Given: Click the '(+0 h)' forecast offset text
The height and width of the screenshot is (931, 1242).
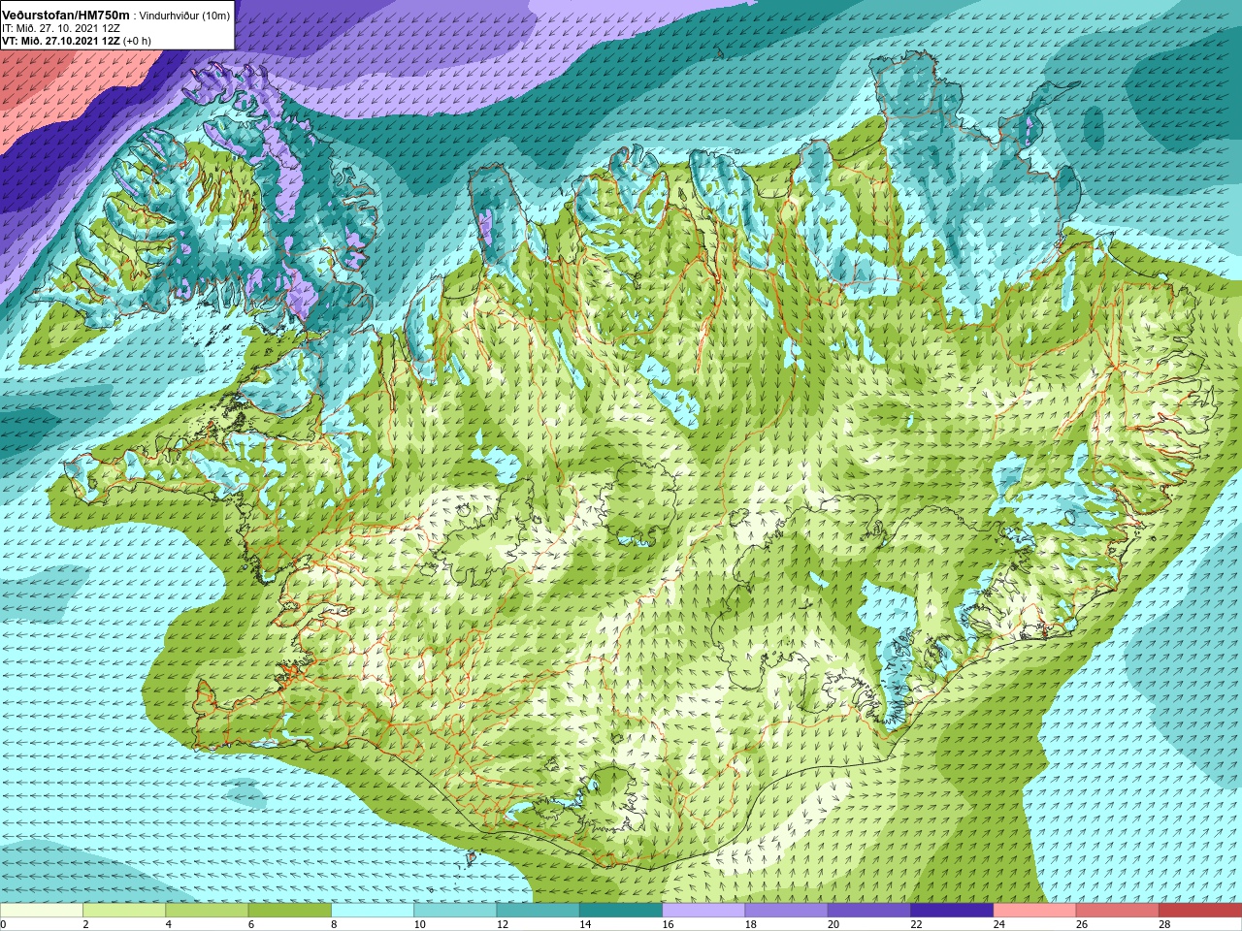Looking at the screenshot, I should click(x=137, y=41).
